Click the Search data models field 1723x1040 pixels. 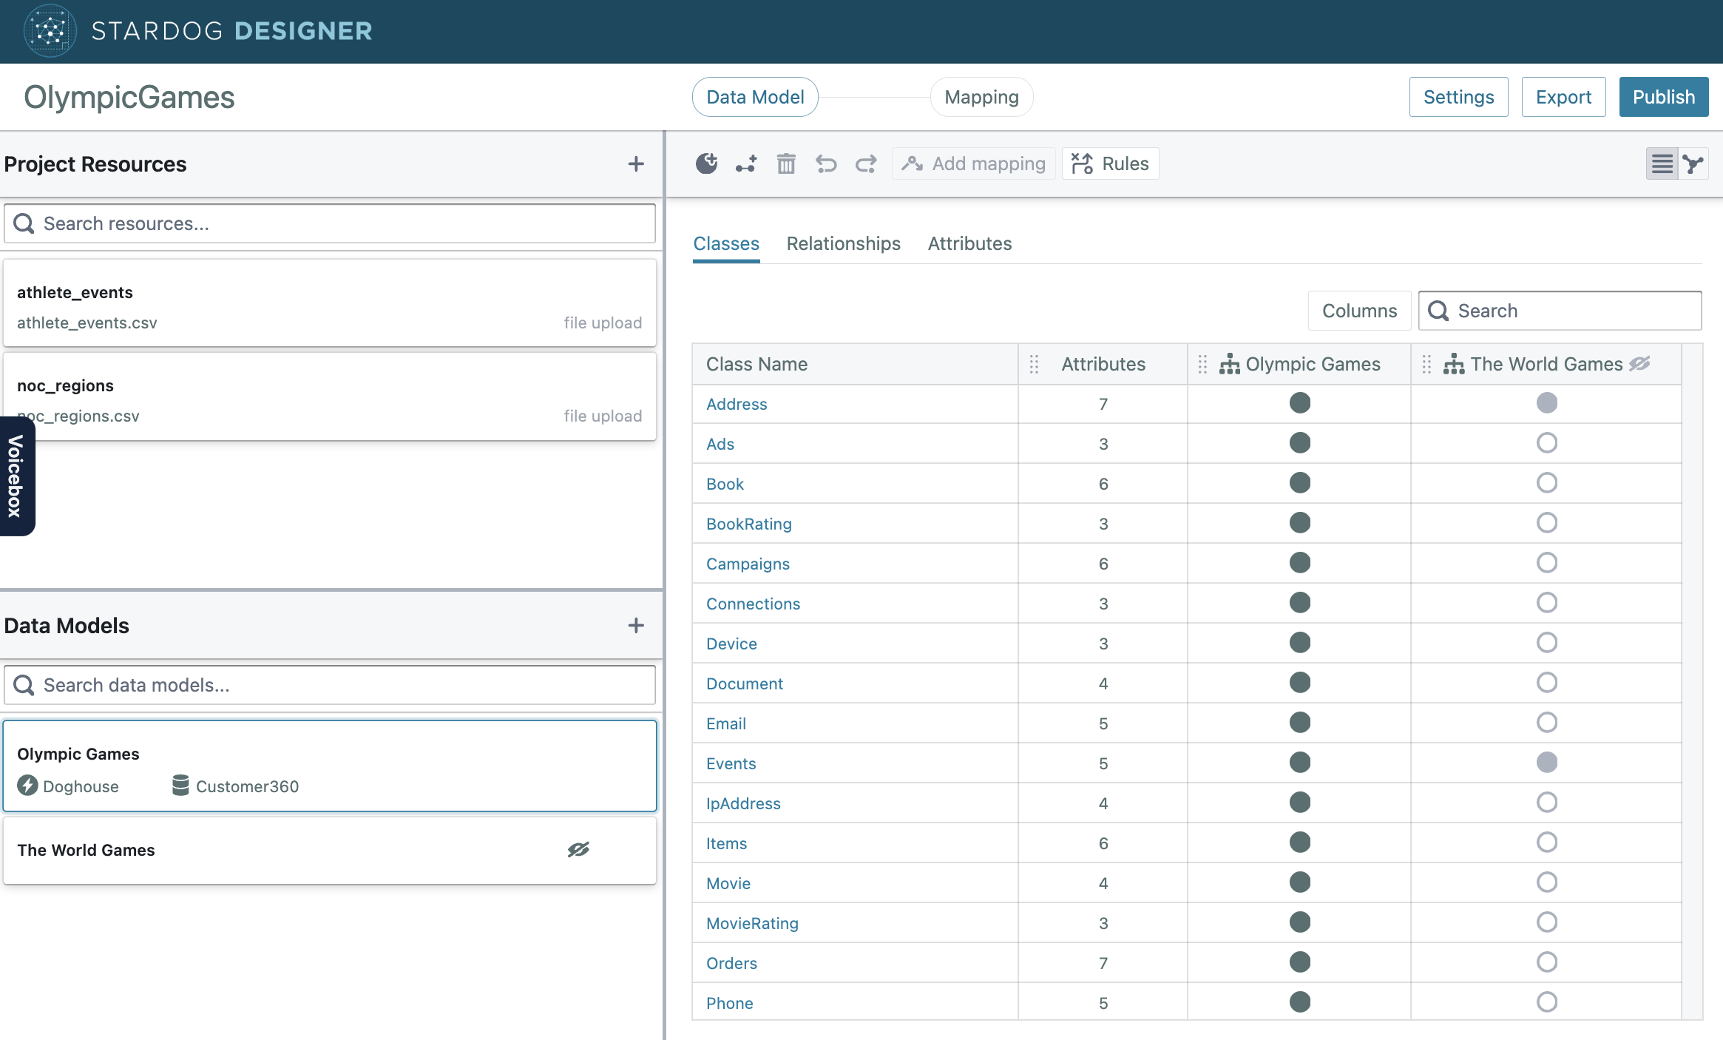pos(330,685)
